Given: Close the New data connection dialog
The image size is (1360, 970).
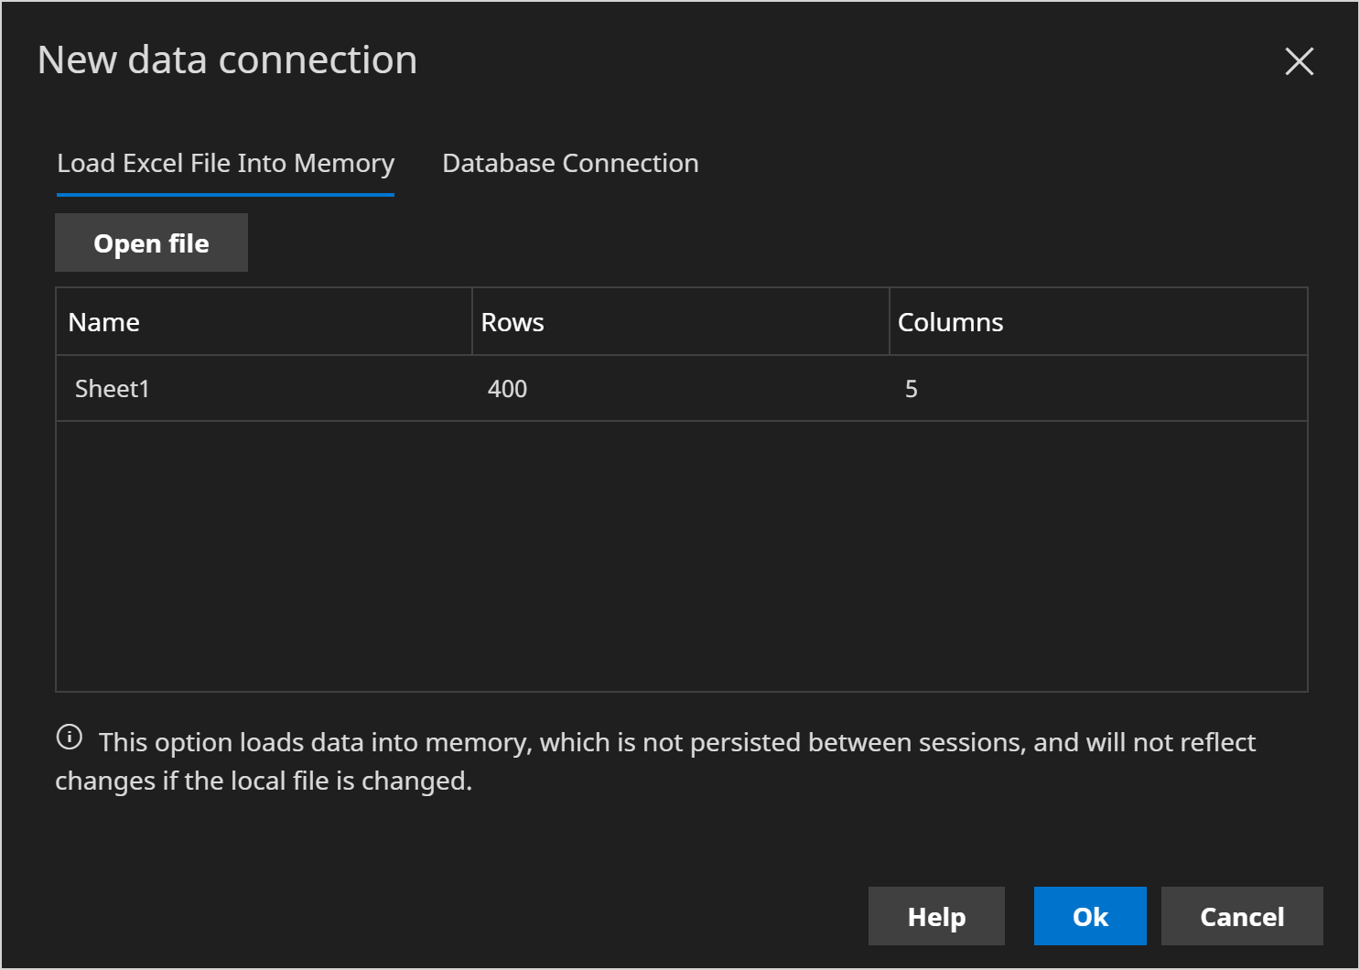Looking at the screenshot, I should (x=1299, y=61).
